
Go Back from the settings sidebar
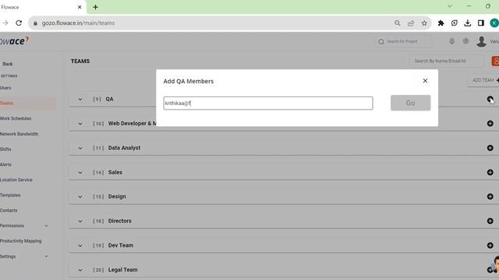pyautogui.click(x=8, y=64)
